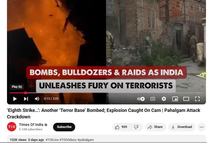The image size is (207, 143).
Task: Activate miniplayer mode
Action: [x=175, y=99]
